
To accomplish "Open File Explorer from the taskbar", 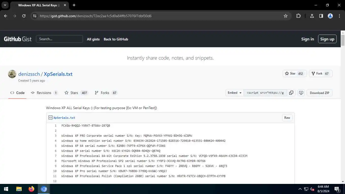I will coord(19,189).
